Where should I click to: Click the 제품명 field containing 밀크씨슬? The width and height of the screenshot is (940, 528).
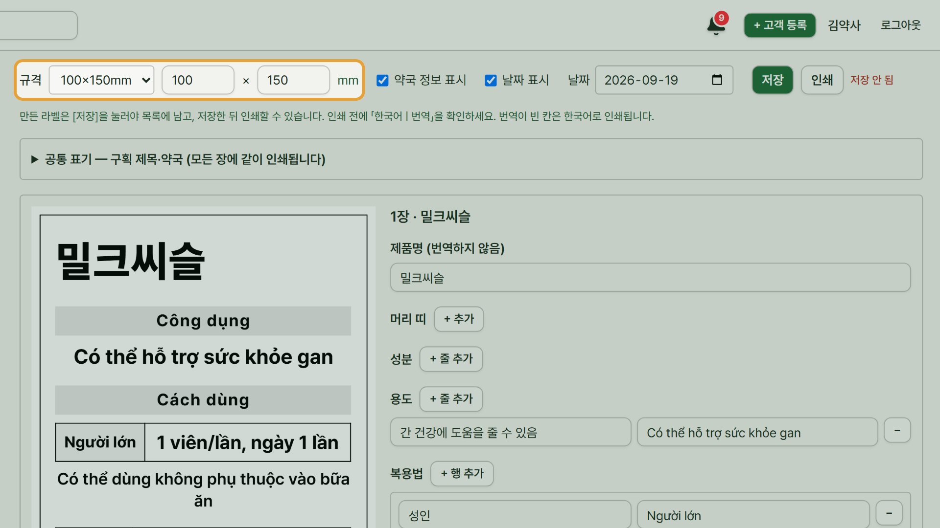tap(650, 278)
